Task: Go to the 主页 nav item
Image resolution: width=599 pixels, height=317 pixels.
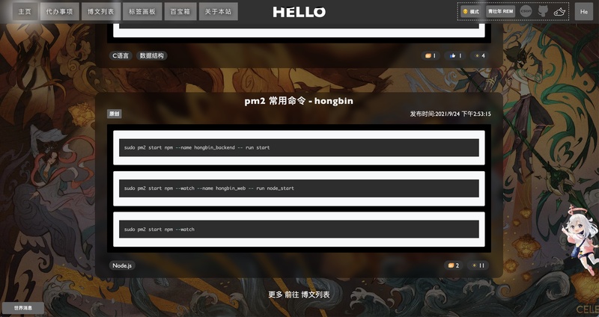Action: click(25, 11)
